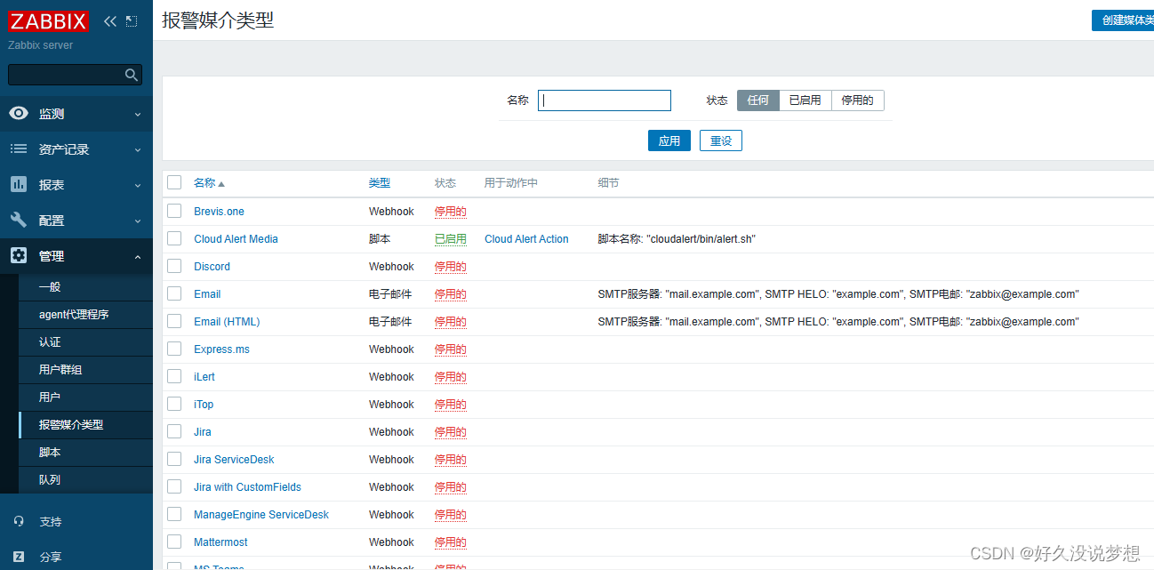Toggle 停用的 status of Discord row
Image resolution: width=1154 pixels, height=570 pixels.
point(450,267)
